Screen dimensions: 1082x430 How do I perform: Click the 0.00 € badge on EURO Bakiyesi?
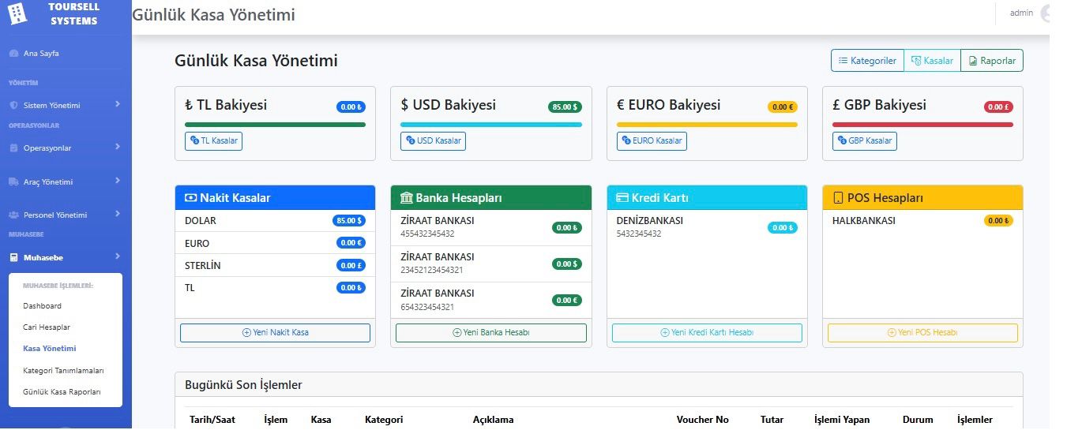783,107
